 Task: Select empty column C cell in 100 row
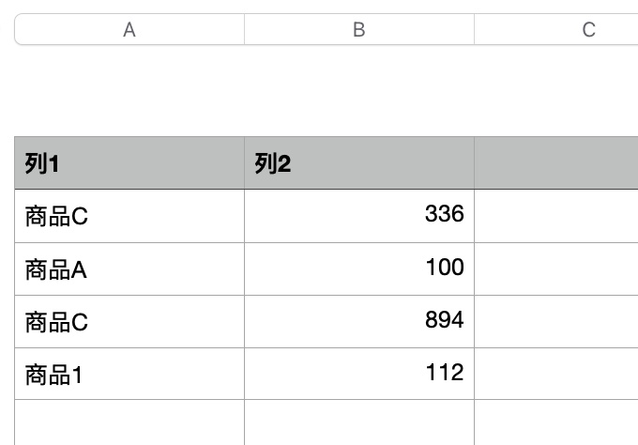(x=555, y=269)
